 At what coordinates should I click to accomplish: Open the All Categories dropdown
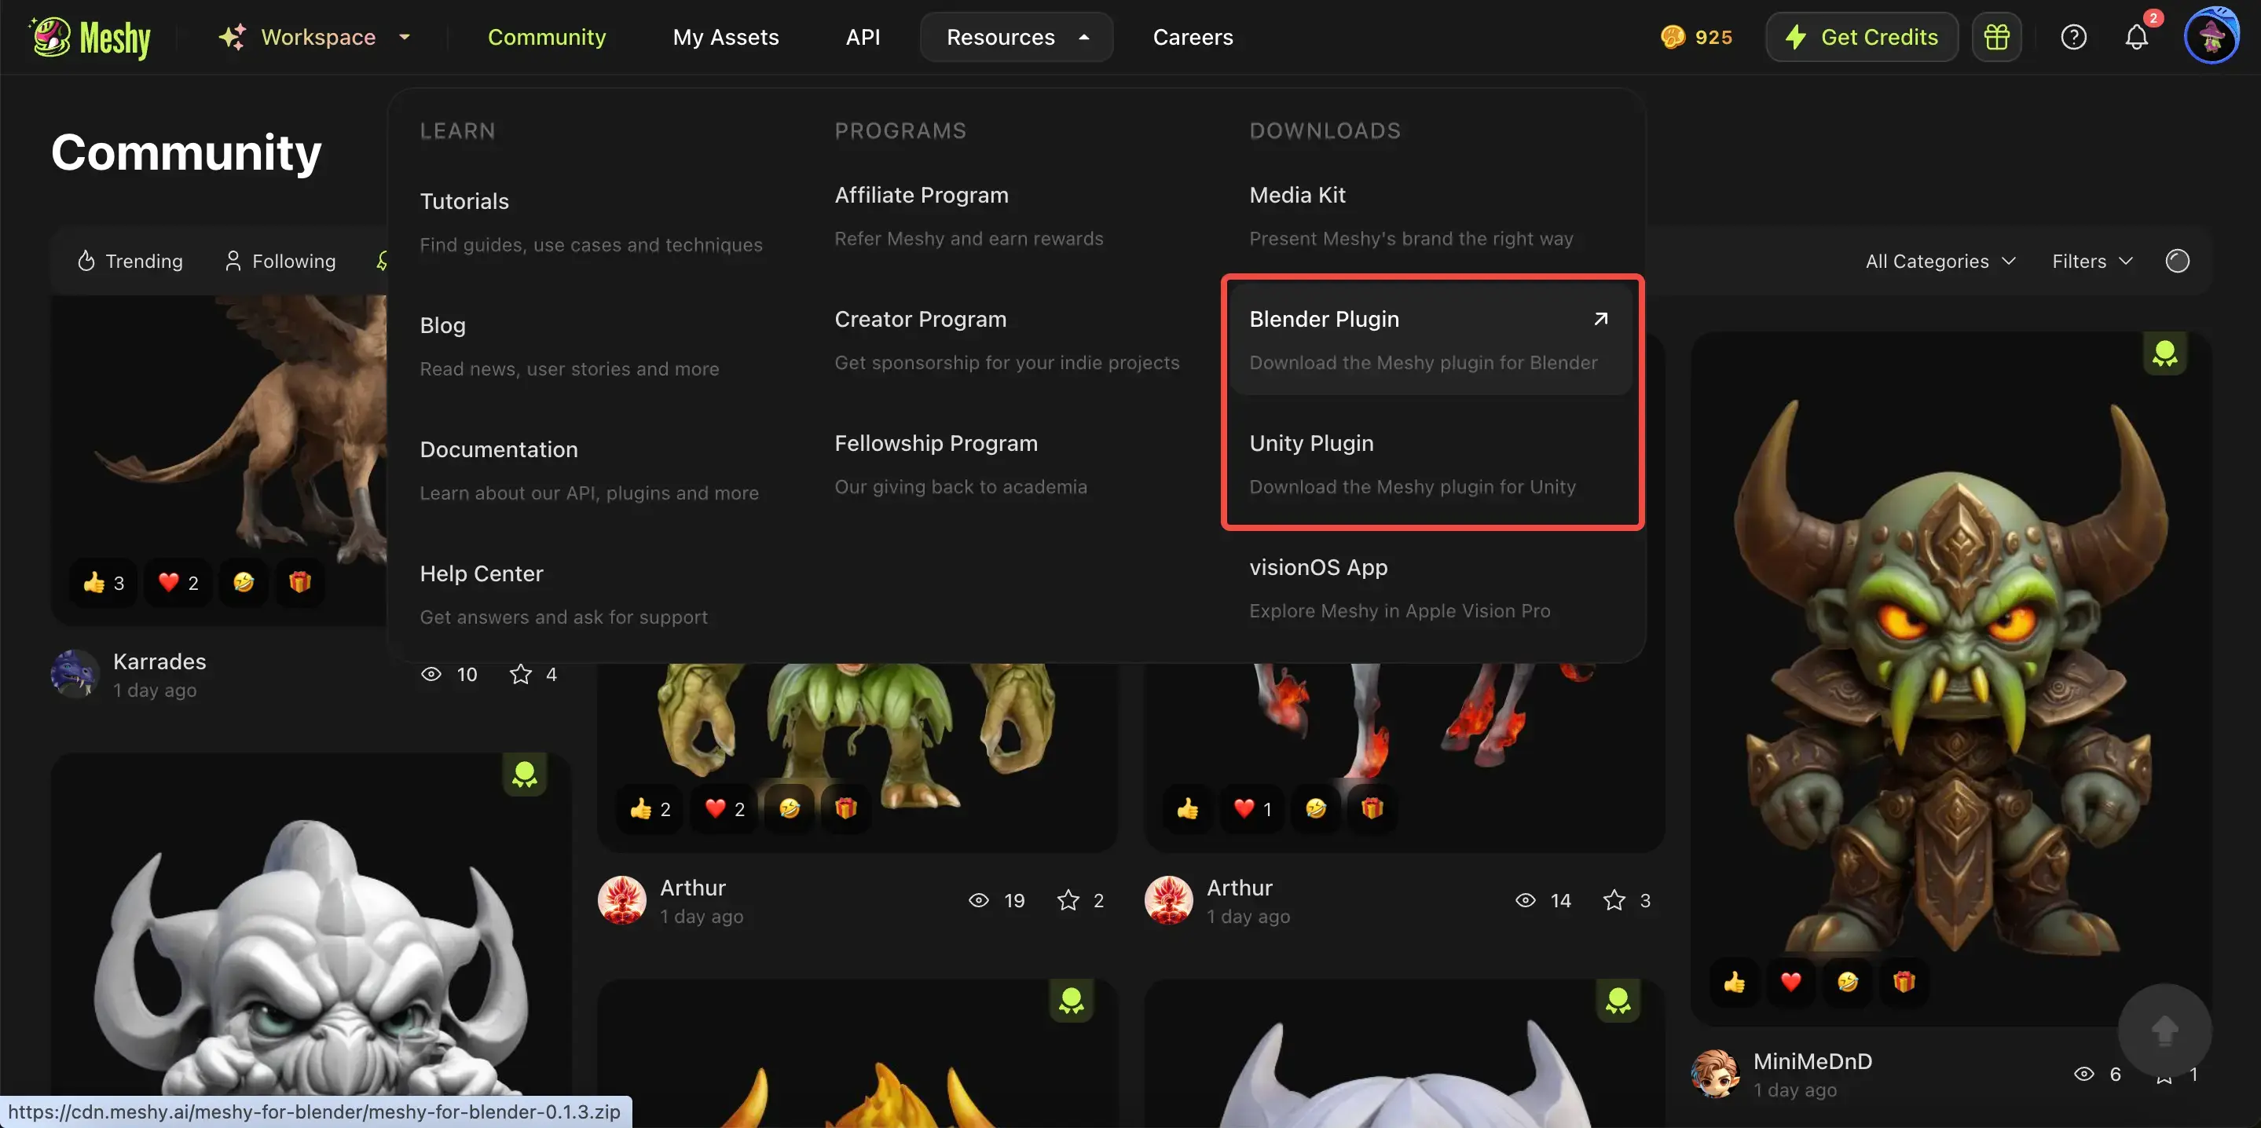[1938, 261]
